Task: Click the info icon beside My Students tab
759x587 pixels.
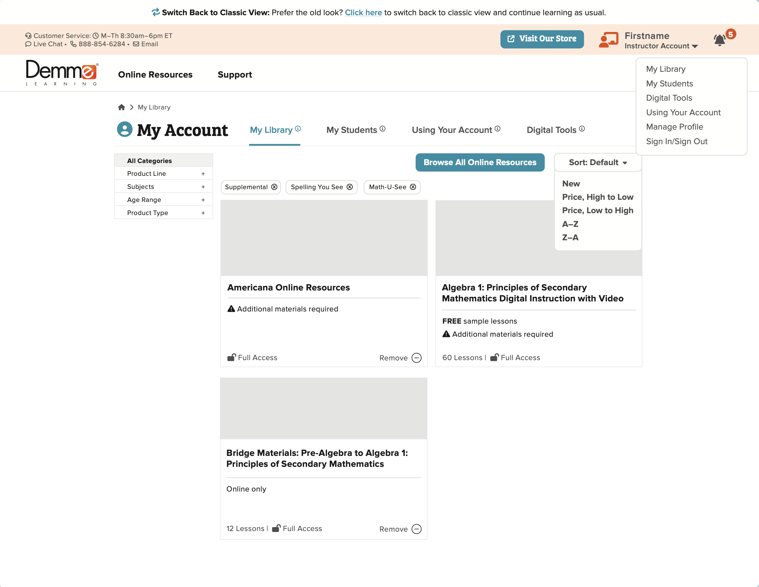Action: coord(383,129)
